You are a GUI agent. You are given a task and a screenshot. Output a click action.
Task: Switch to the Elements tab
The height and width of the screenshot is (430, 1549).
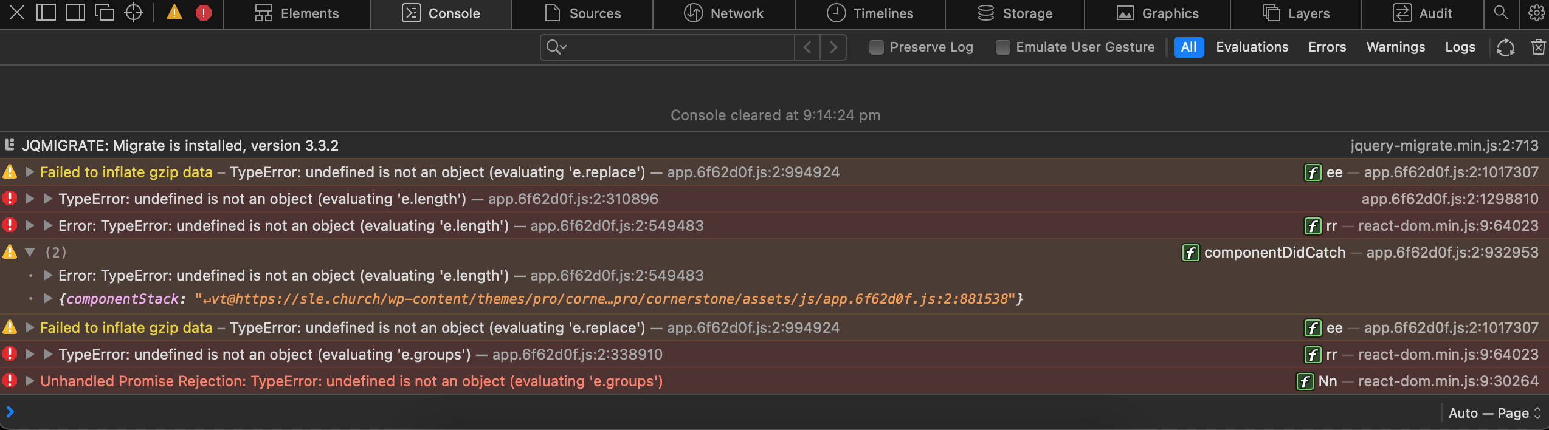[x=297, y=13]
